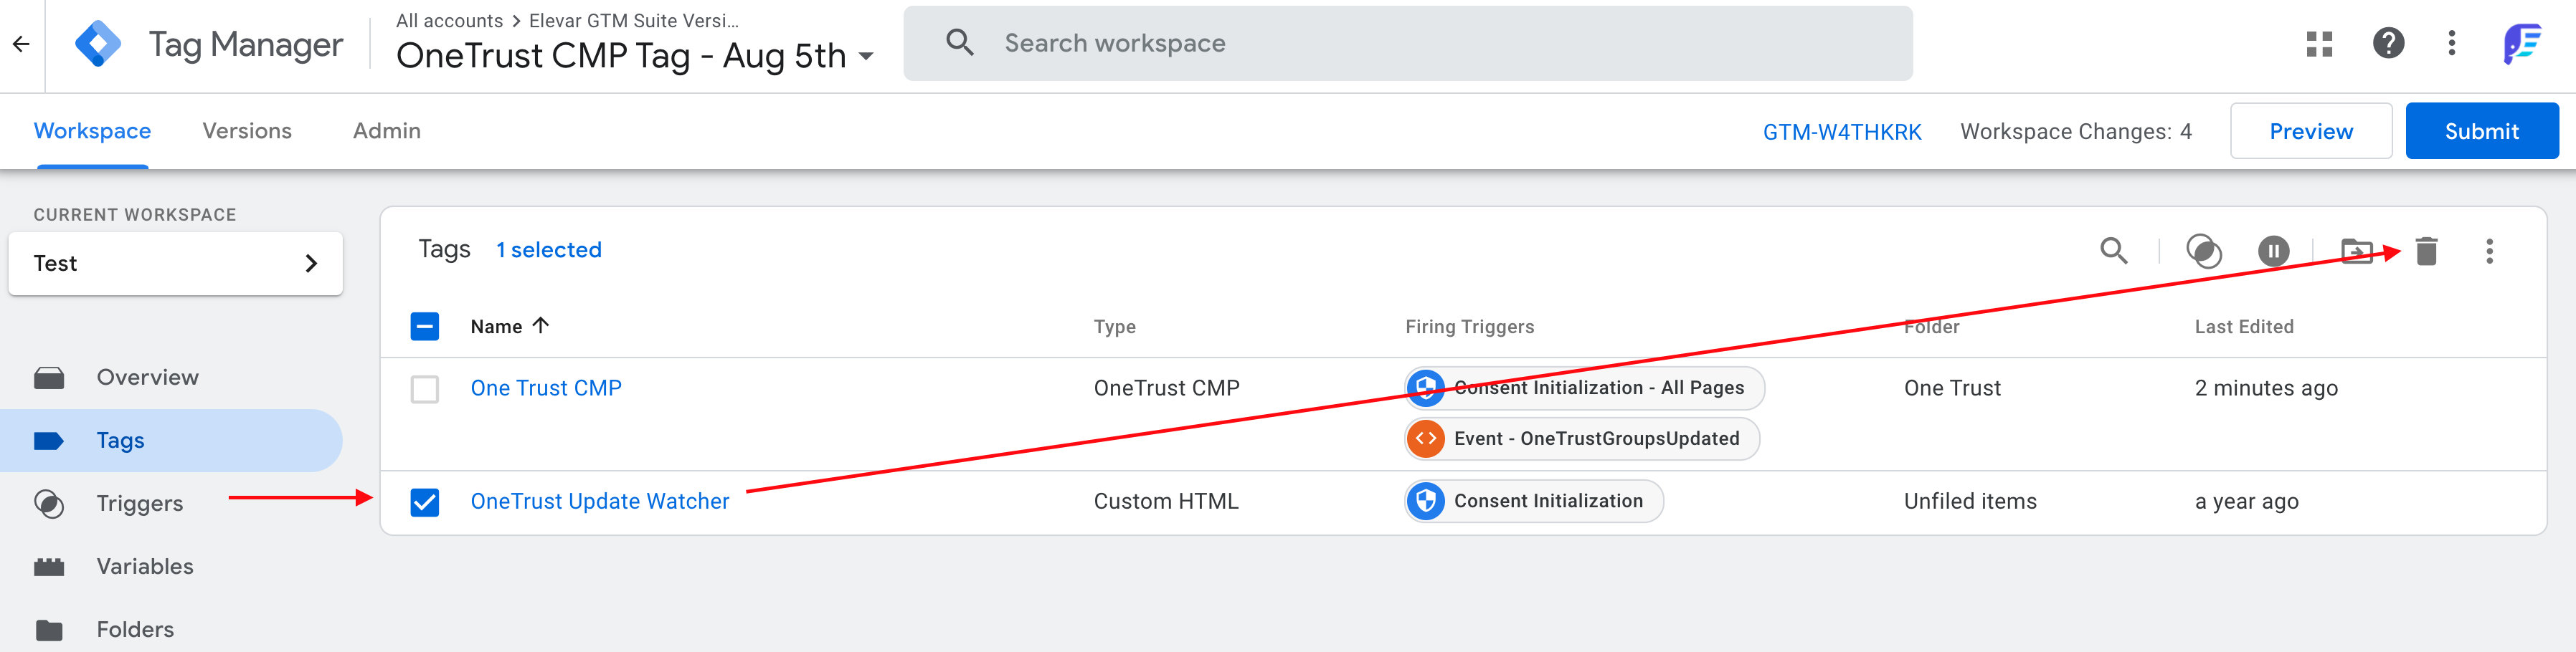Screen dimensions: 2576x652
Task: Click the Event - OneTrustGroupsUpdated trigger icon
Action: [1426, 438]
